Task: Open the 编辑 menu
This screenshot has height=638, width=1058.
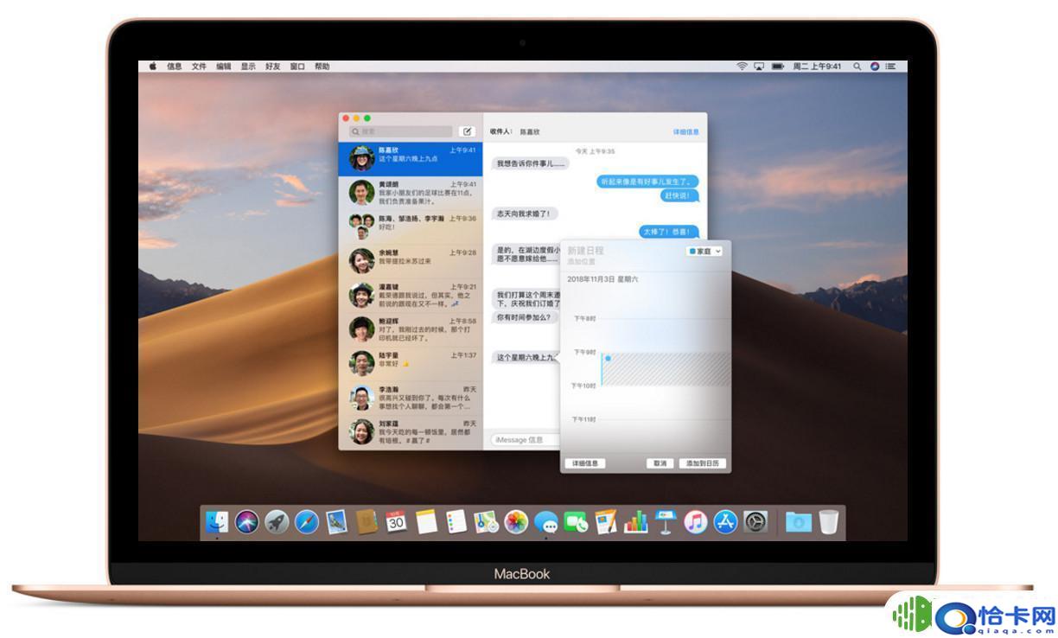Action: [x=224, y=66]
